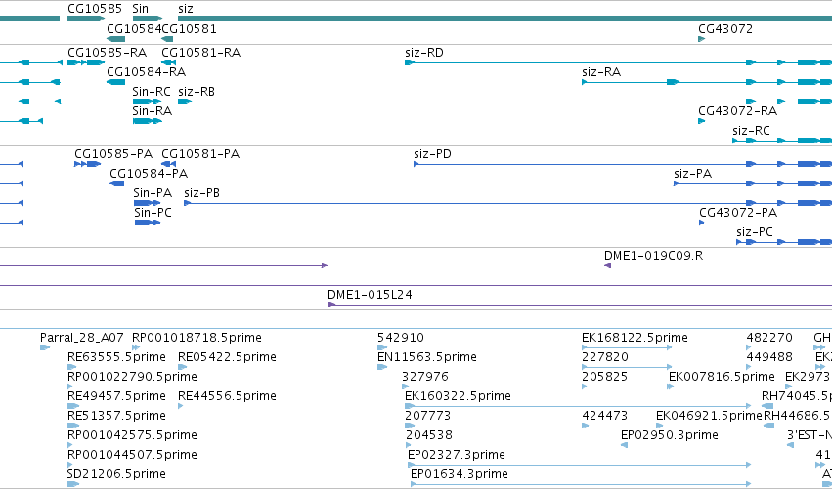Select the RP001022790.5prime EST label
The image size is (832, 489).
132,377
